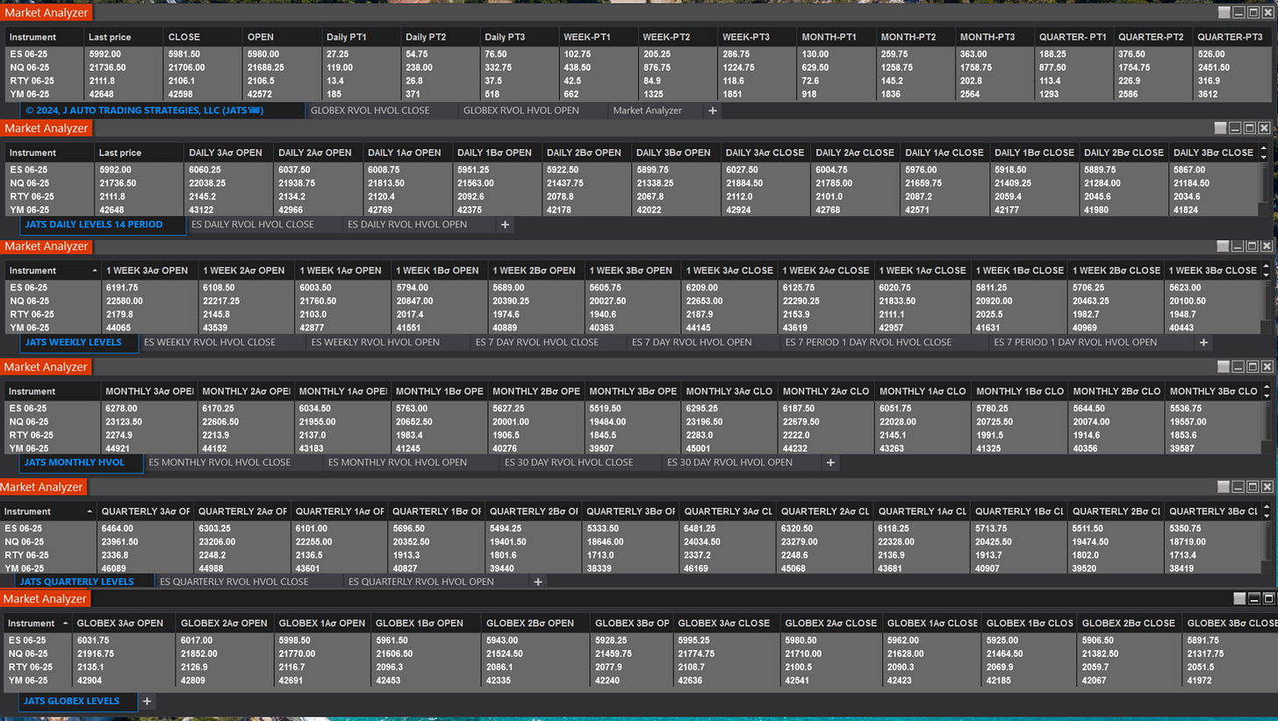
Task: Click the down arrow beside 1 WEEK 3Bσ CLOSE header
Action: (x=1265, y=275)
